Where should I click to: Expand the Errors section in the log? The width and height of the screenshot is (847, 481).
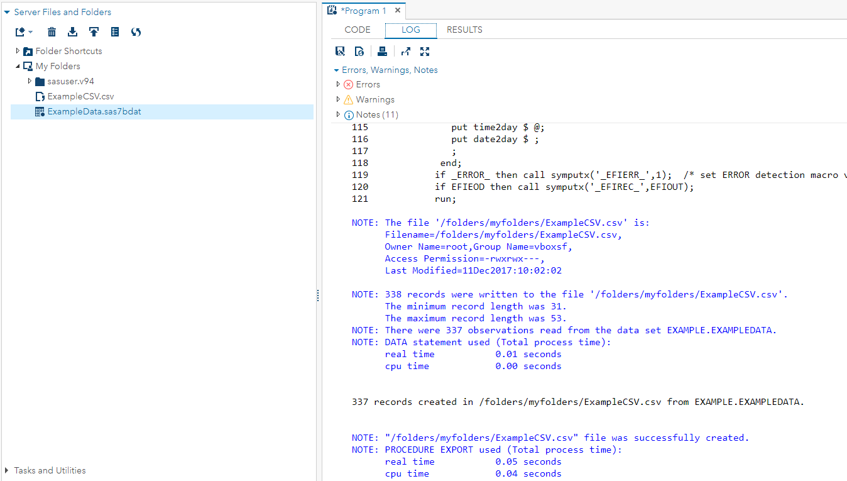[x=338, y=84]
